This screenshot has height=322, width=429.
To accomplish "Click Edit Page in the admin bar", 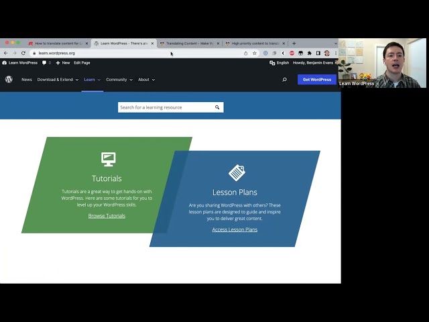I will pos(82,62).
